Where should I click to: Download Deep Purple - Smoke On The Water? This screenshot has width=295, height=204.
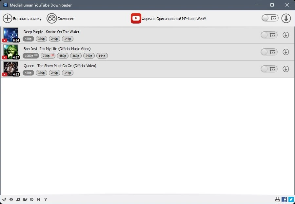click(285, 35)
